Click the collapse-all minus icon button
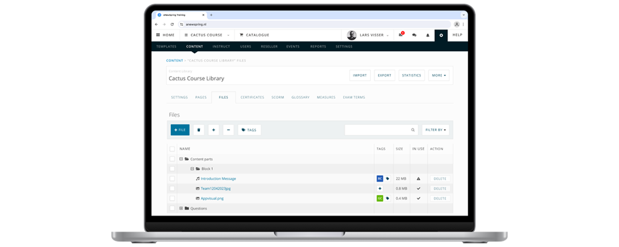Viewport: 619px width, 247px height. click(x=228, y=130)
